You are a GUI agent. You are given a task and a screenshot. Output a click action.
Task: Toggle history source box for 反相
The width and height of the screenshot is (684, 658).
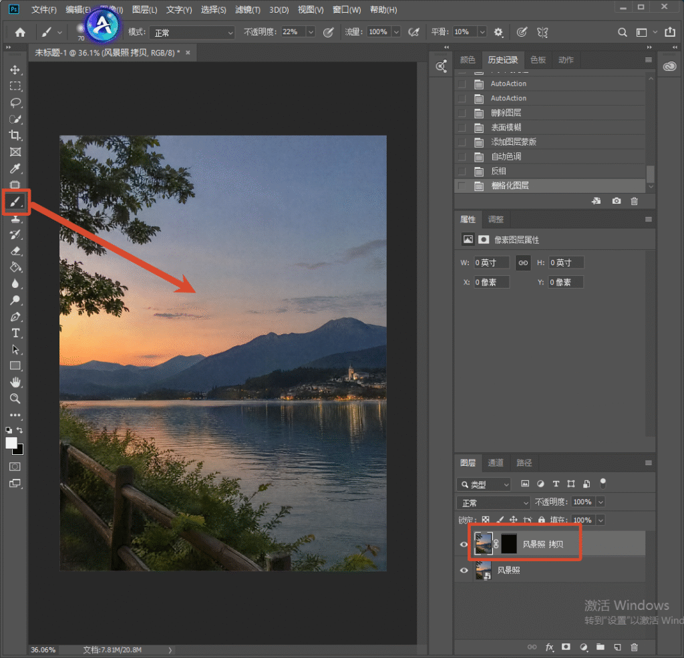[x=462, y=171]
